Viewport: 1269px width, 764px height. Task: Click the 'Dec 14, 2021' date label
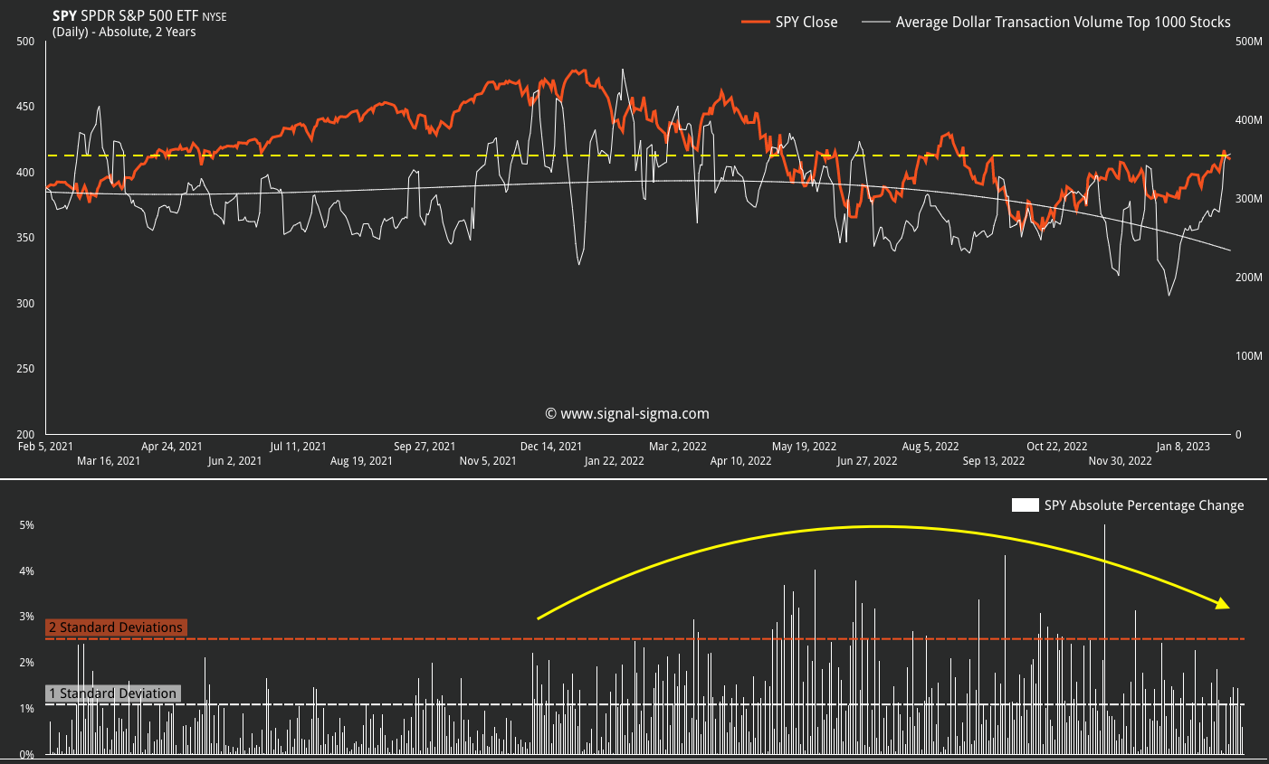point(551,446)
